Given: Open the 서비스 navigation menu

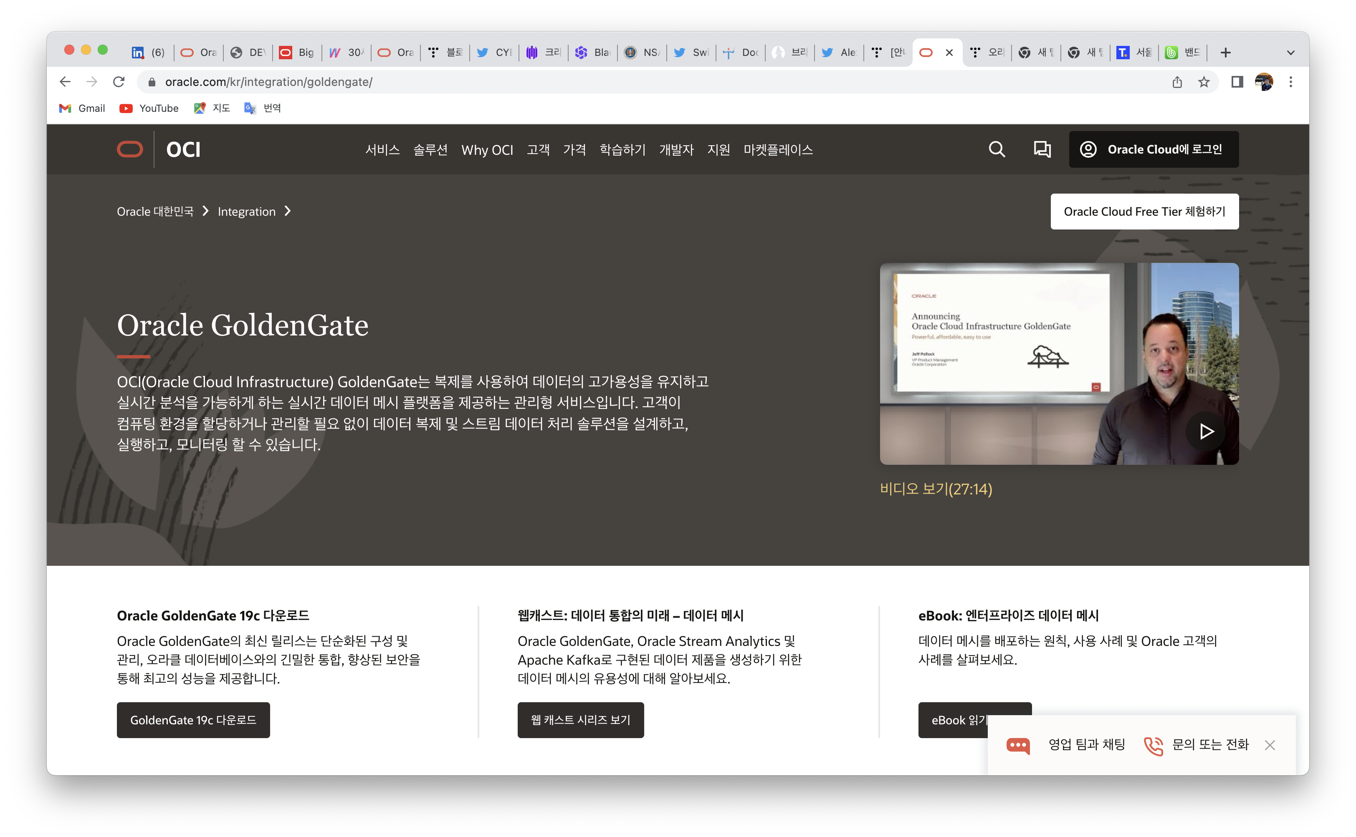Looking at the screenshot, I should click(x=382, y=150).
